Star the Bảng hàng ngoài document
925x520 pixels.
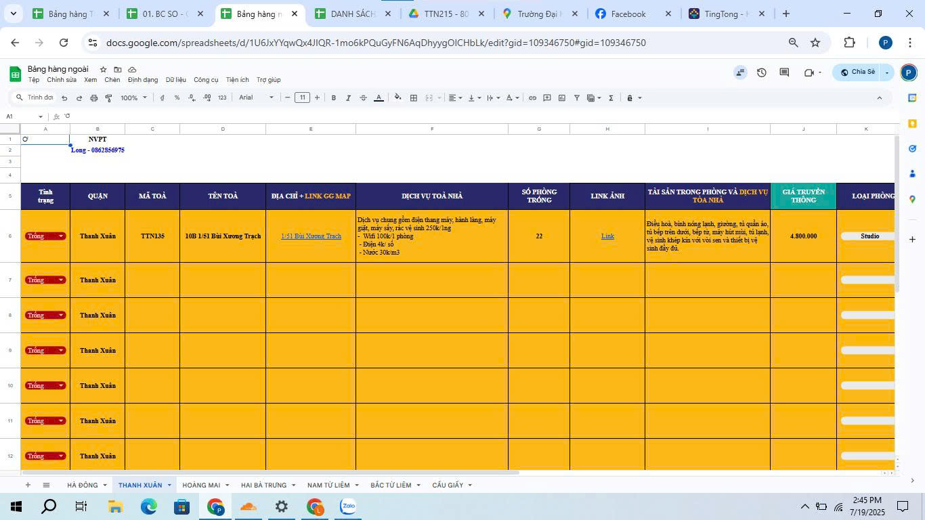103,70
